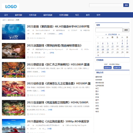Image resolution: width=133 pixels, height=133 pixels.
Task: Click [详细] link under 凤起洛阳之阴阳界 summary
Action: [x=50, y=110]
